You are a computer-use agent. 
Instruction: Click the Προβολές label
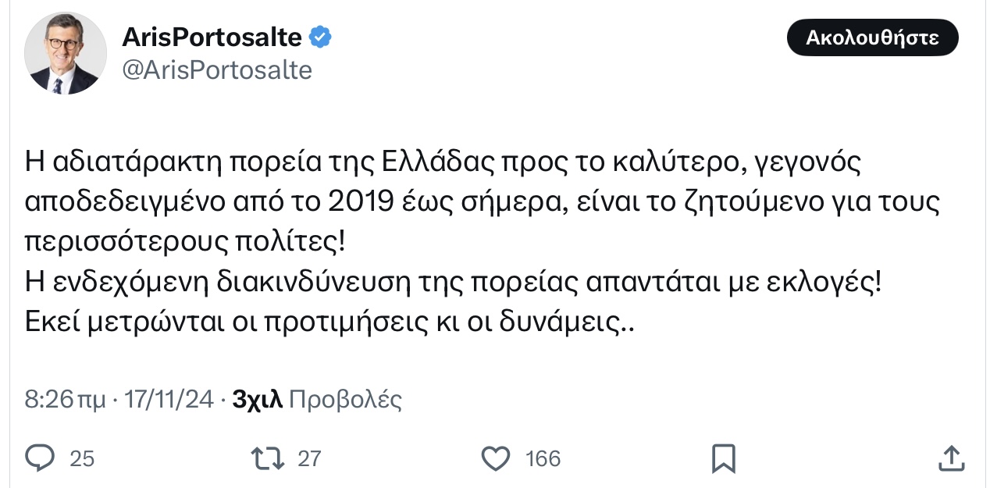tap(346, 400)
